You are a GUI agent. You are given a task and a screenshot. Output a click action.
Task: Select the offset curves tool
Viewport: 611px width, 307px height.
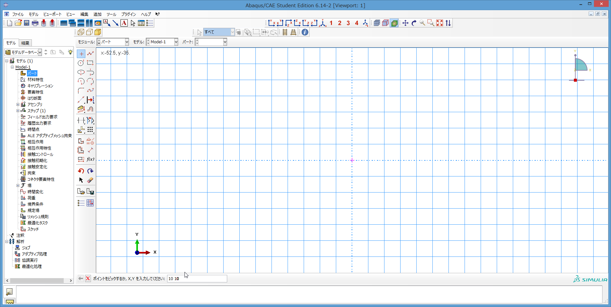[x=90, y=109]
